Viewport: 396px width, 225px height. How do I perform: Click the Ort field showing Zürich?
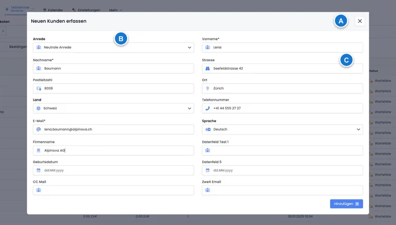pos(282,88)
